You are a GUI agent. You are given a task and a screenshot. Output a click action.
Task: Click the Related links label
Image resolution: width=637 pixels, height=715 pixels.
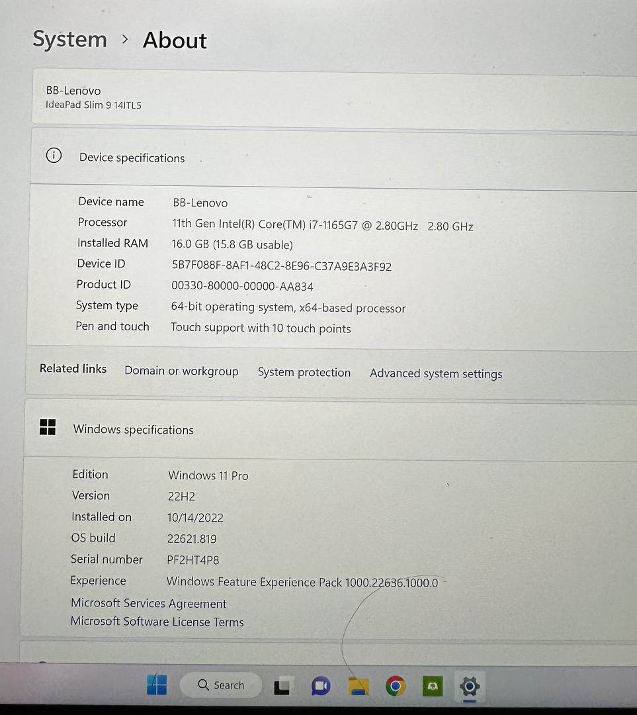[x=73, y=369]
